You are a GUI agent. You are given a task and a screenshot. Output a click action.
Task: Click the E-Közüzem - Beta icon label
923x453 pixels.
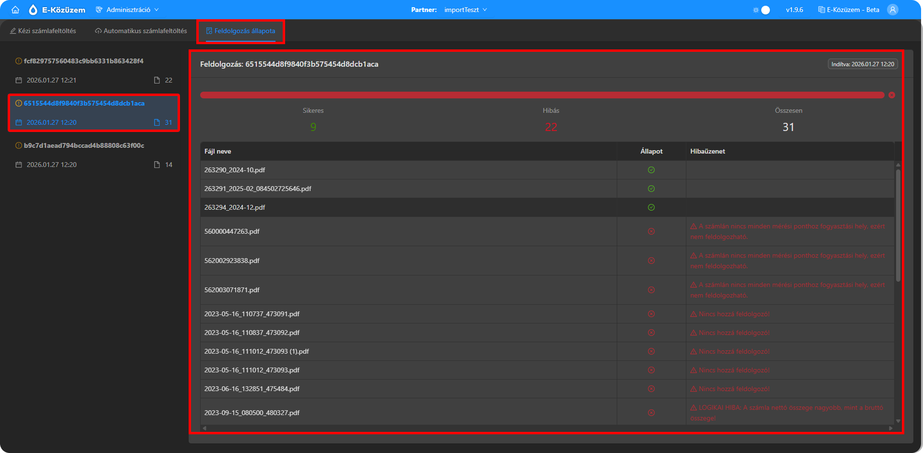pos(849,10)
